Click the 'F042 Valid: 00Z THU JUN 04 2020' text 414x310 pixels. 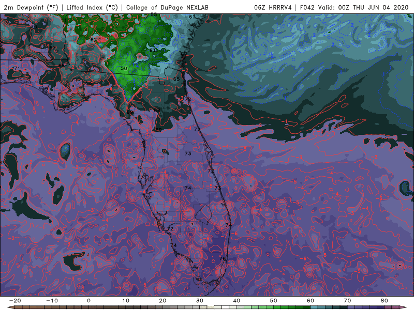(354, 7)
